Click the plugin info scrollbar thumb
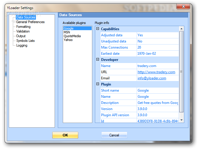The image size is (198, 149). (181, 72)
